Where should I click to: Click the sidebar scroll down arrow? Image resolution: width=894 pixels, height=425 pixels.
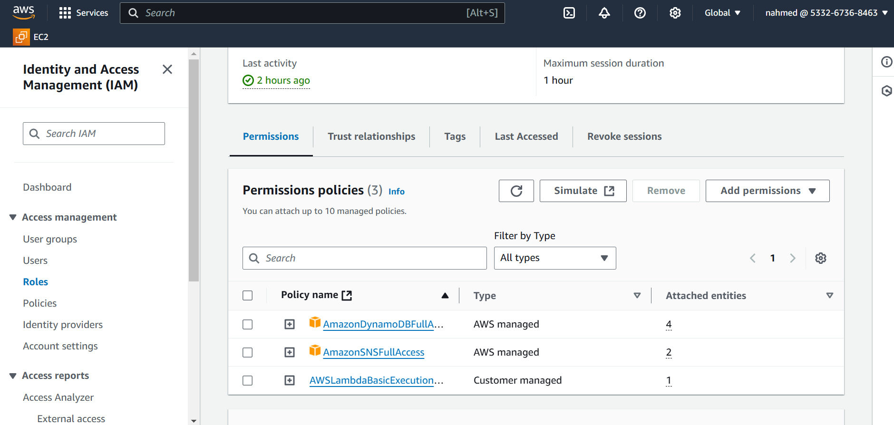click(194, 421)
